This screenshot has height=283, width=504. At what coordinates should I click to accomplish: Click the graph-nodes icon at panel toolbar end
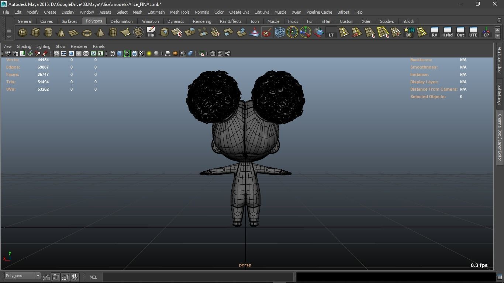click(228, 53)
